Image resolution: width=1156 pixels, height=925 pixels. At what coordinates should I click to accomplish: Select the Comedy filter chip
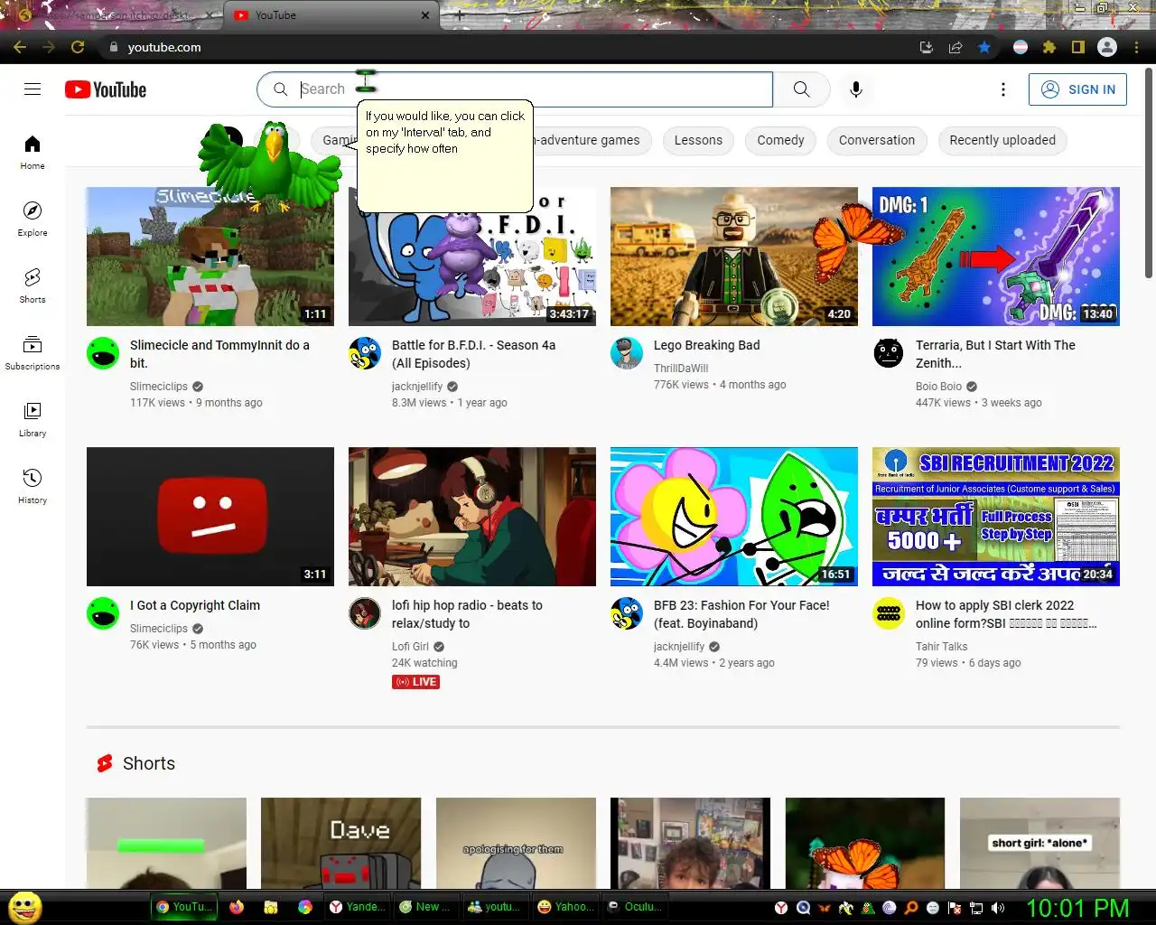[x=780, y=140]
